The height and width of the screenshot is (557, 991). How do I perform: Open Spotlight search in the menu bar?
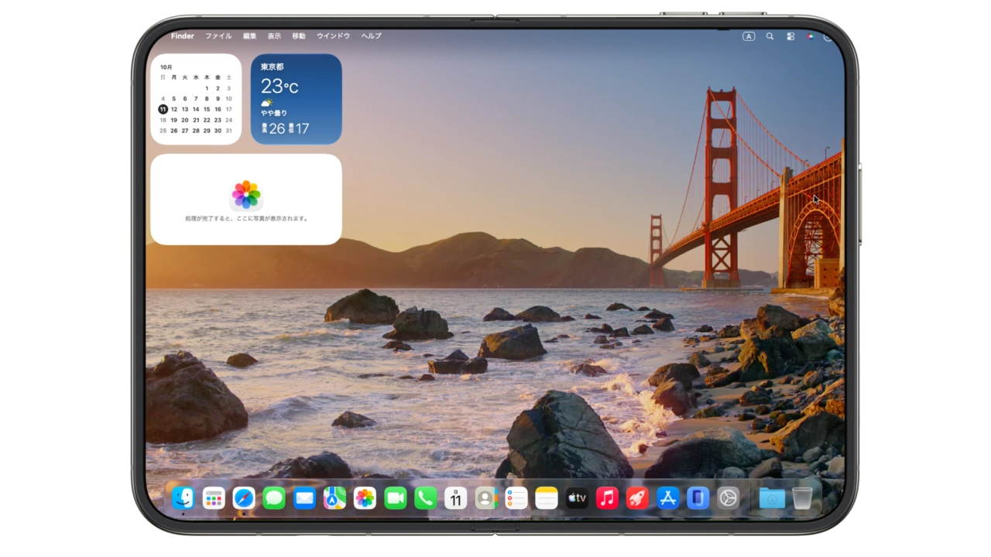pyautogui.click(x=770, y=36)
